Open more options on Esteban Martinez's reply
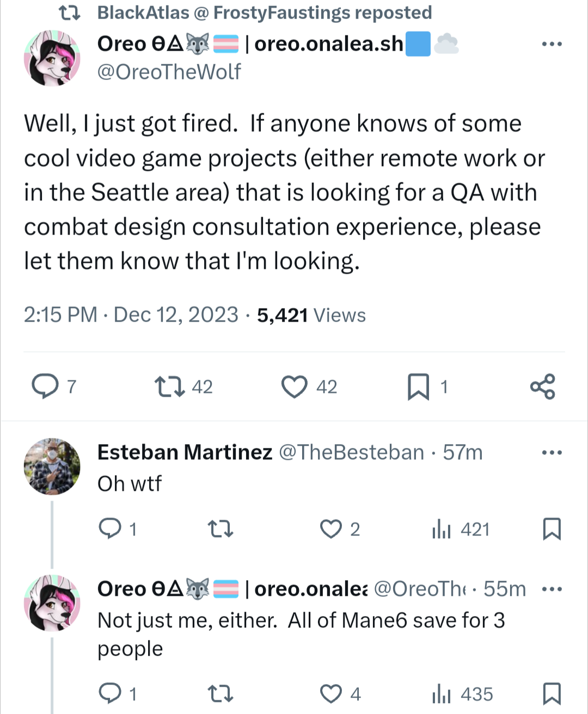The height and width of the screenshot is (714, 588). point(552,452)
